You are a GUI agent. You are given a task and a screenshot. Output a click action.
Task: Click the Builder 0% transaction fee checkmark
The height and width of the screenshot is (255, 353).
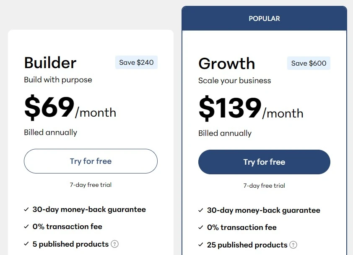tap(27, 227)
